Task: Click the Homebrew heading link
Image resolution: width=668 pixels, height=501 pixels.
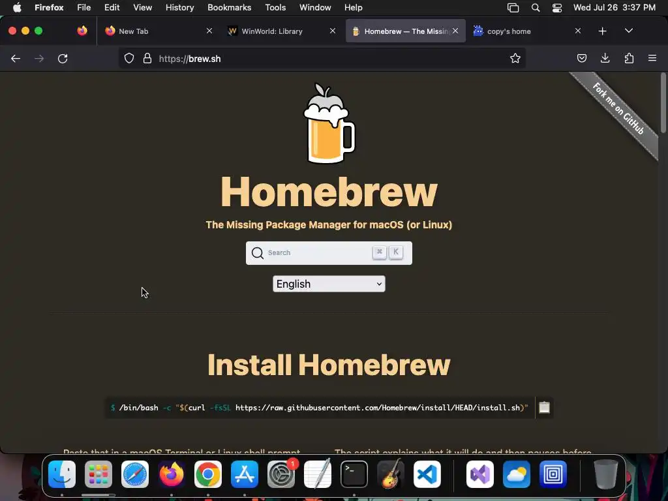Action: [329, 192]
